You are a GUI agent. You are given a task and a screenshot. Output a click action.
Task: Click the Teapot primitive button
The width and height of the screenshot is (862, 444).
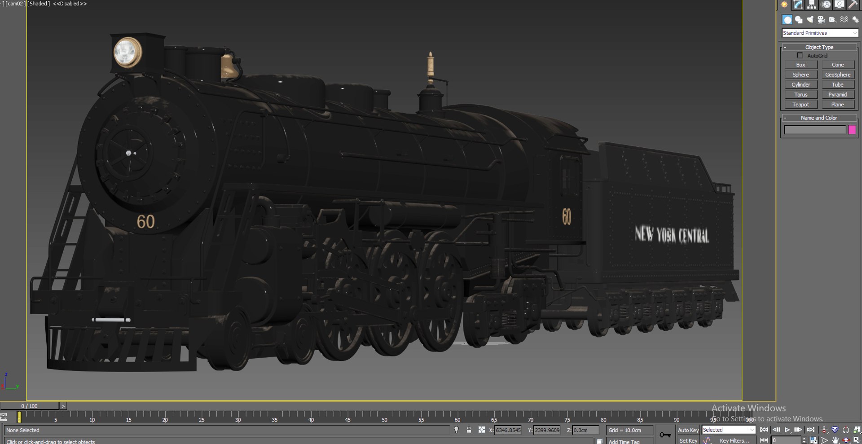click(801, 105)
